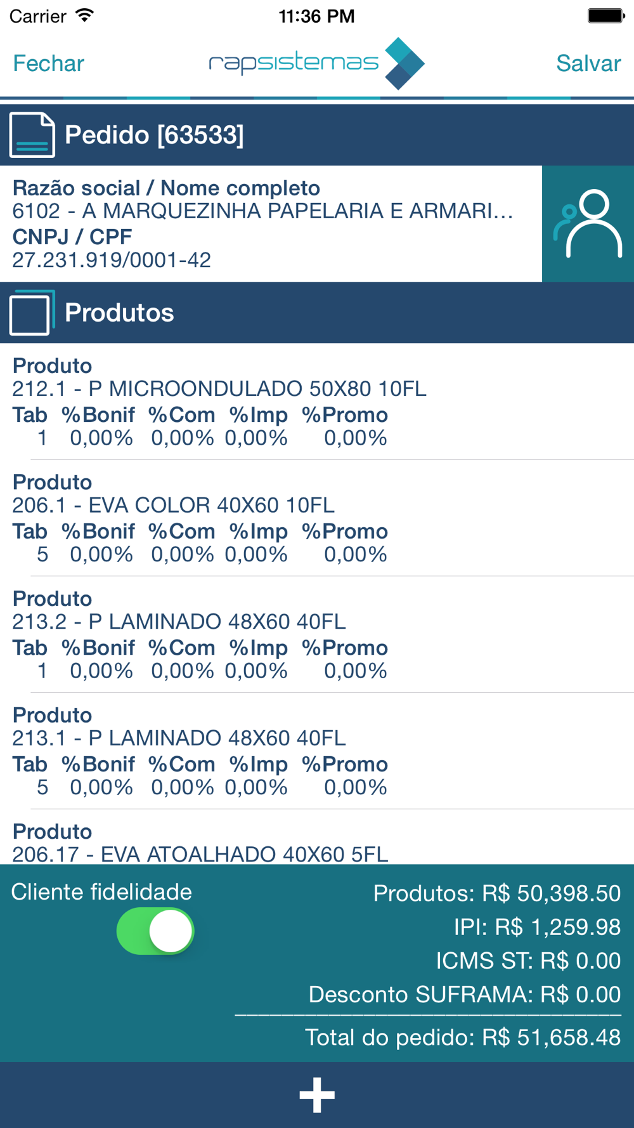
Task: Tap the Pedido document icon
Action: (x=32, y=134)
